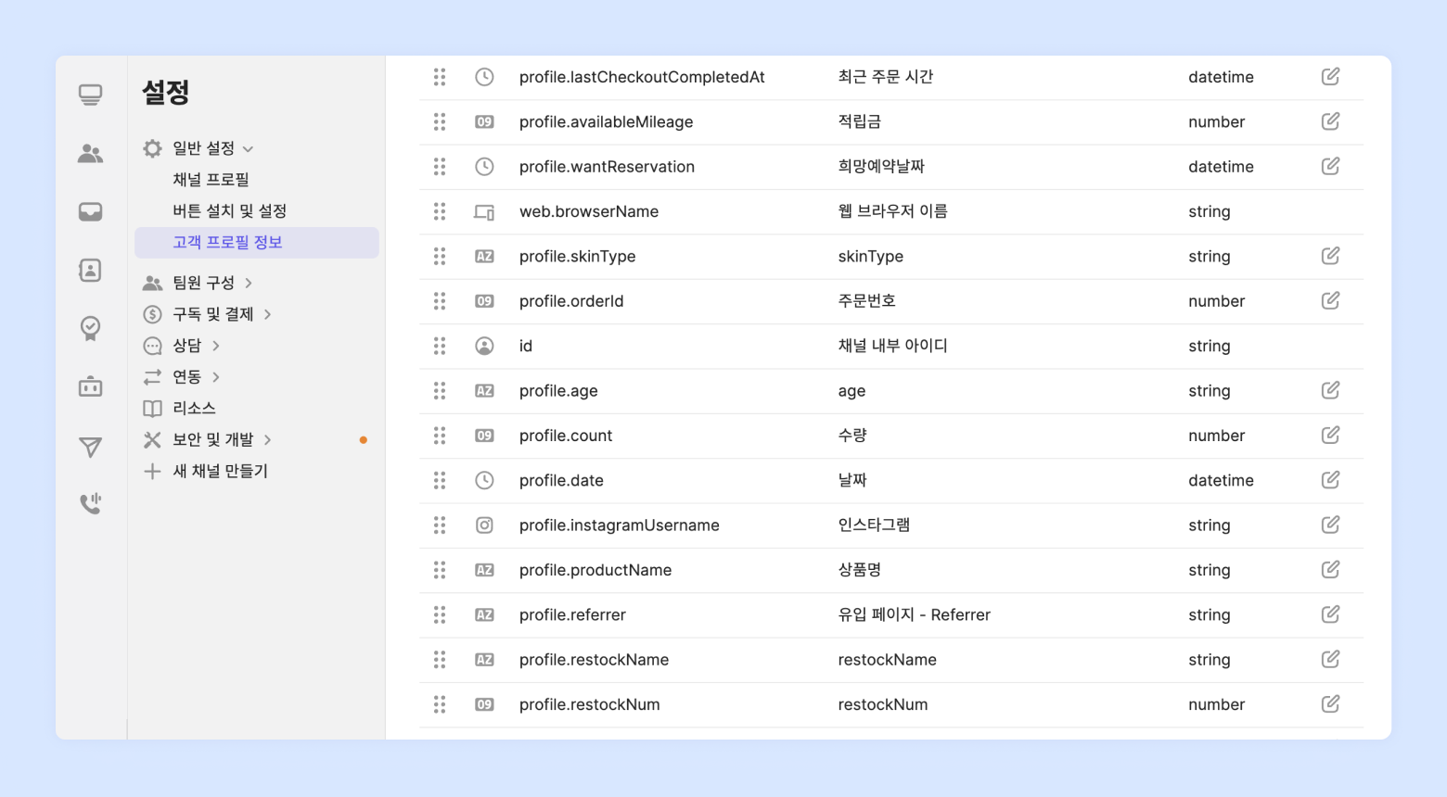Edit the profile.wantReservation field
This screenshot has width=1447, height=797.
pos(1330,167)
